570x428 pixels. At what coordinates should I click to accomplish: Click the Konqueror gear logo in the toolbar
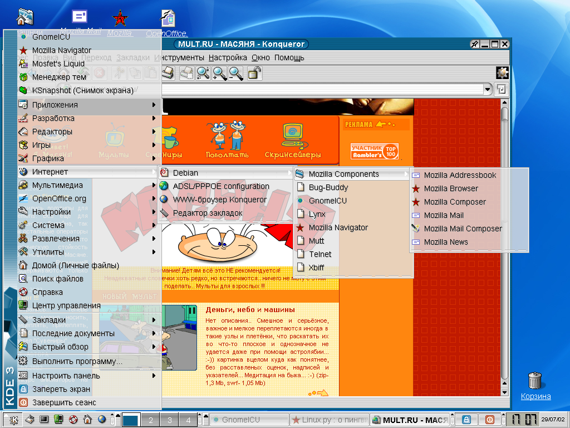point(502,73)
